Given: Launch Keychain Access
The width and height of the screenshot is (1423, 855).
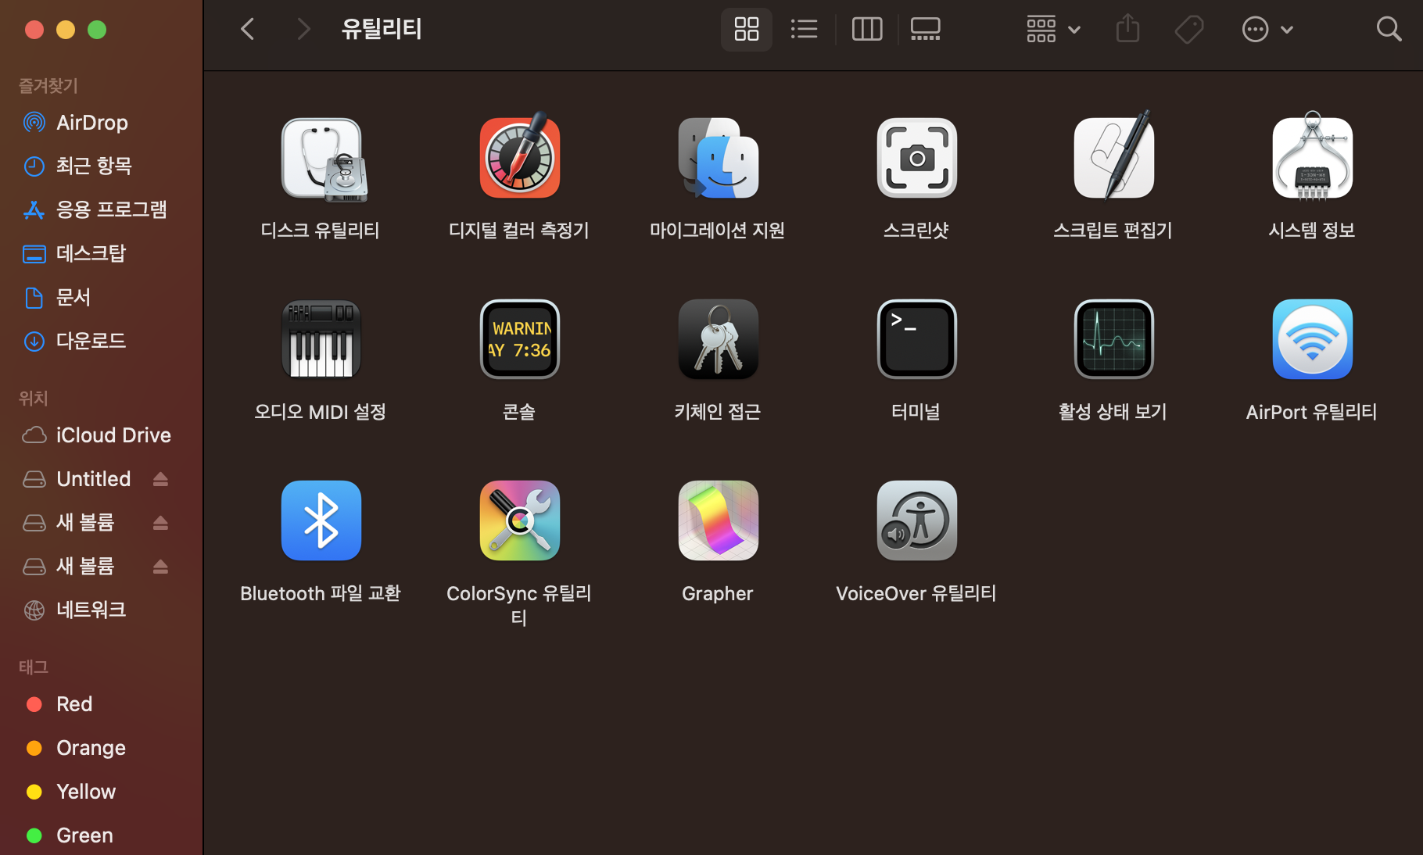Looking at the screenshot, I should coord(717,339).
